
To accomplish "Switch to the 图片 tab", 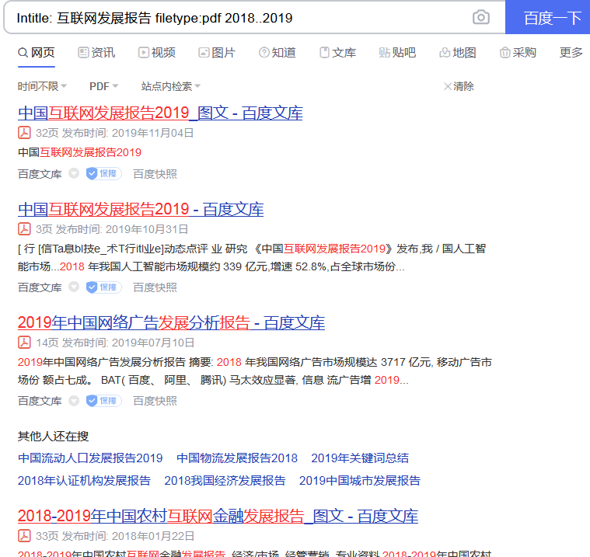I will pos(217,53).
